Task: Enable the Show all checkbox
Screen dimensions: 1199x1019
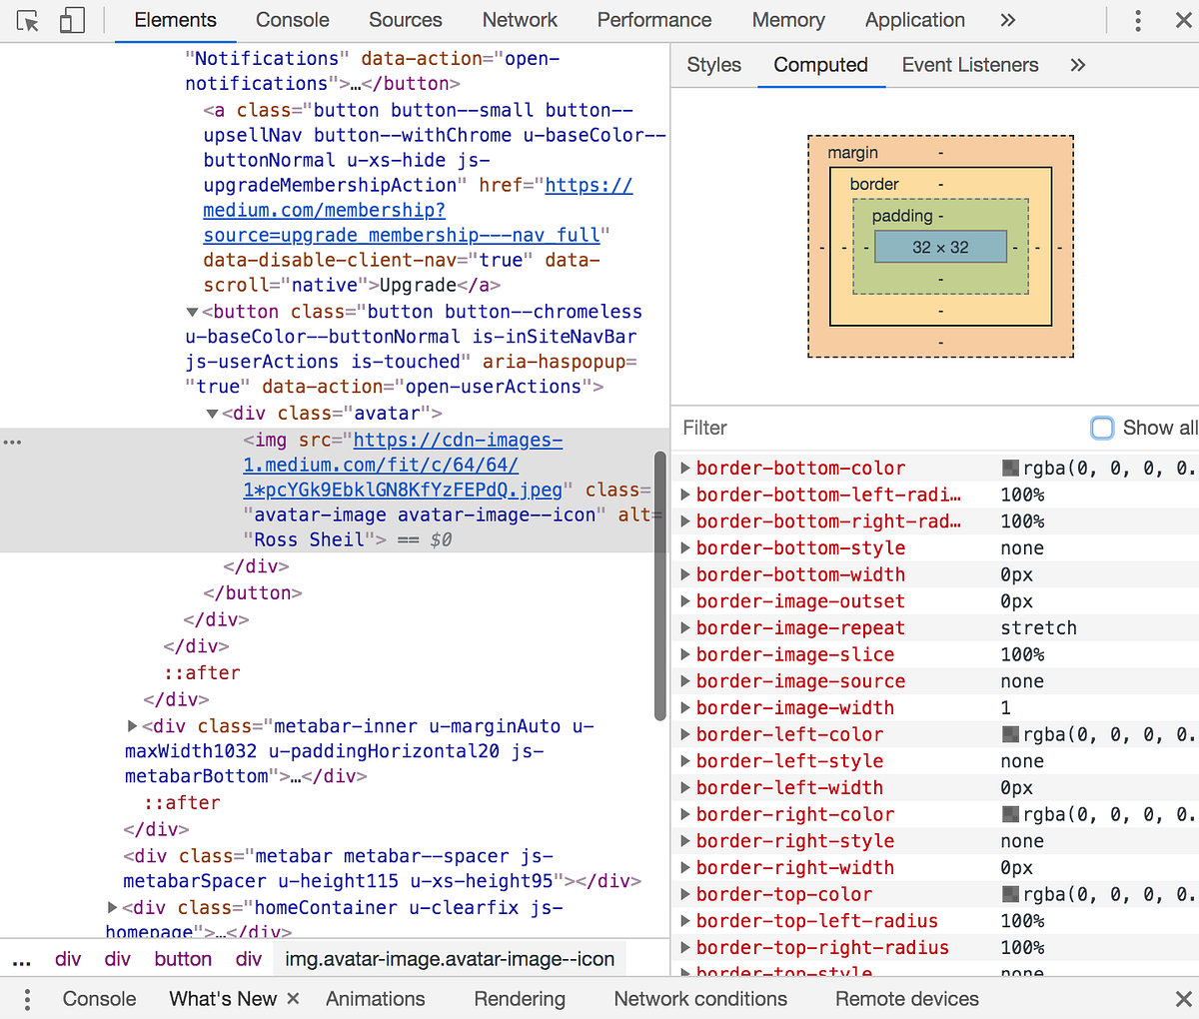Action: (1102, 428)
